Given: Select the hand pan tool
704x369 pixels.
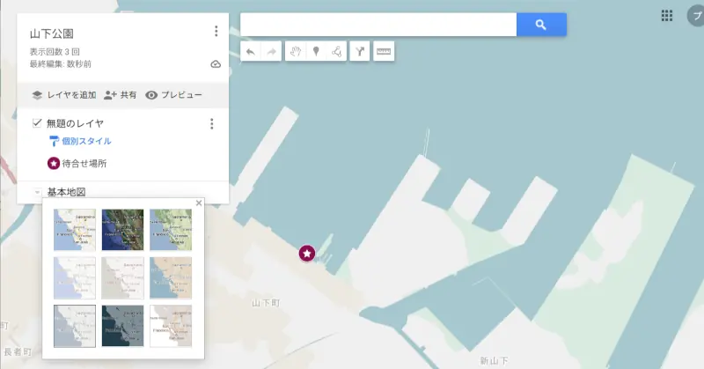Looking at the screenshot, I should pos(297,52).
